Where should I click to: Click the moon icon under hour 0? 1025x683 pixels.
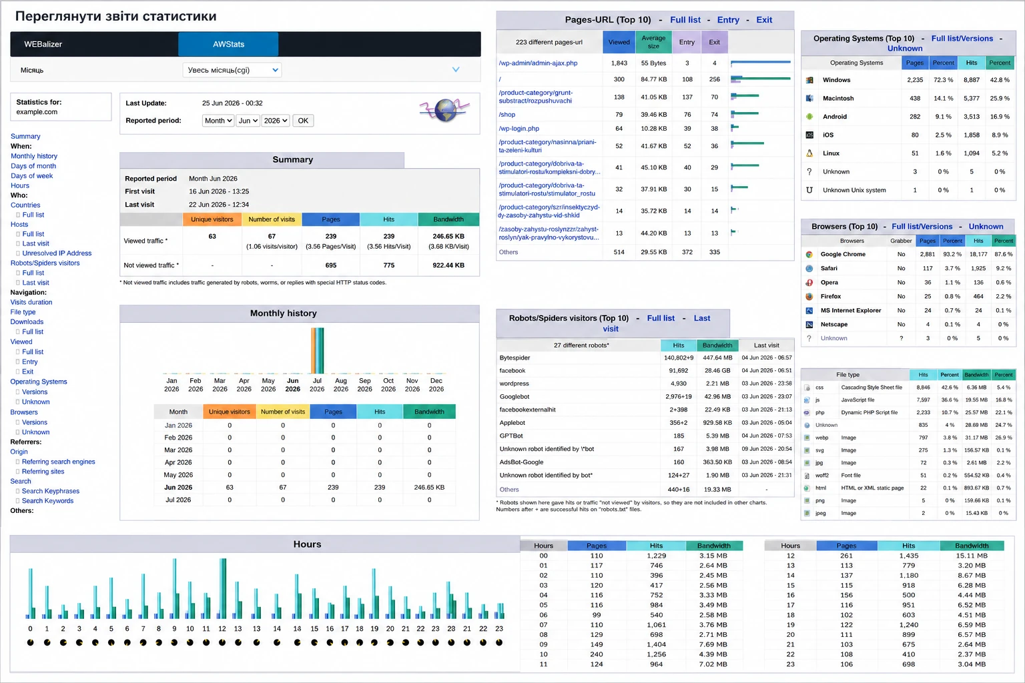coord(30,642)
